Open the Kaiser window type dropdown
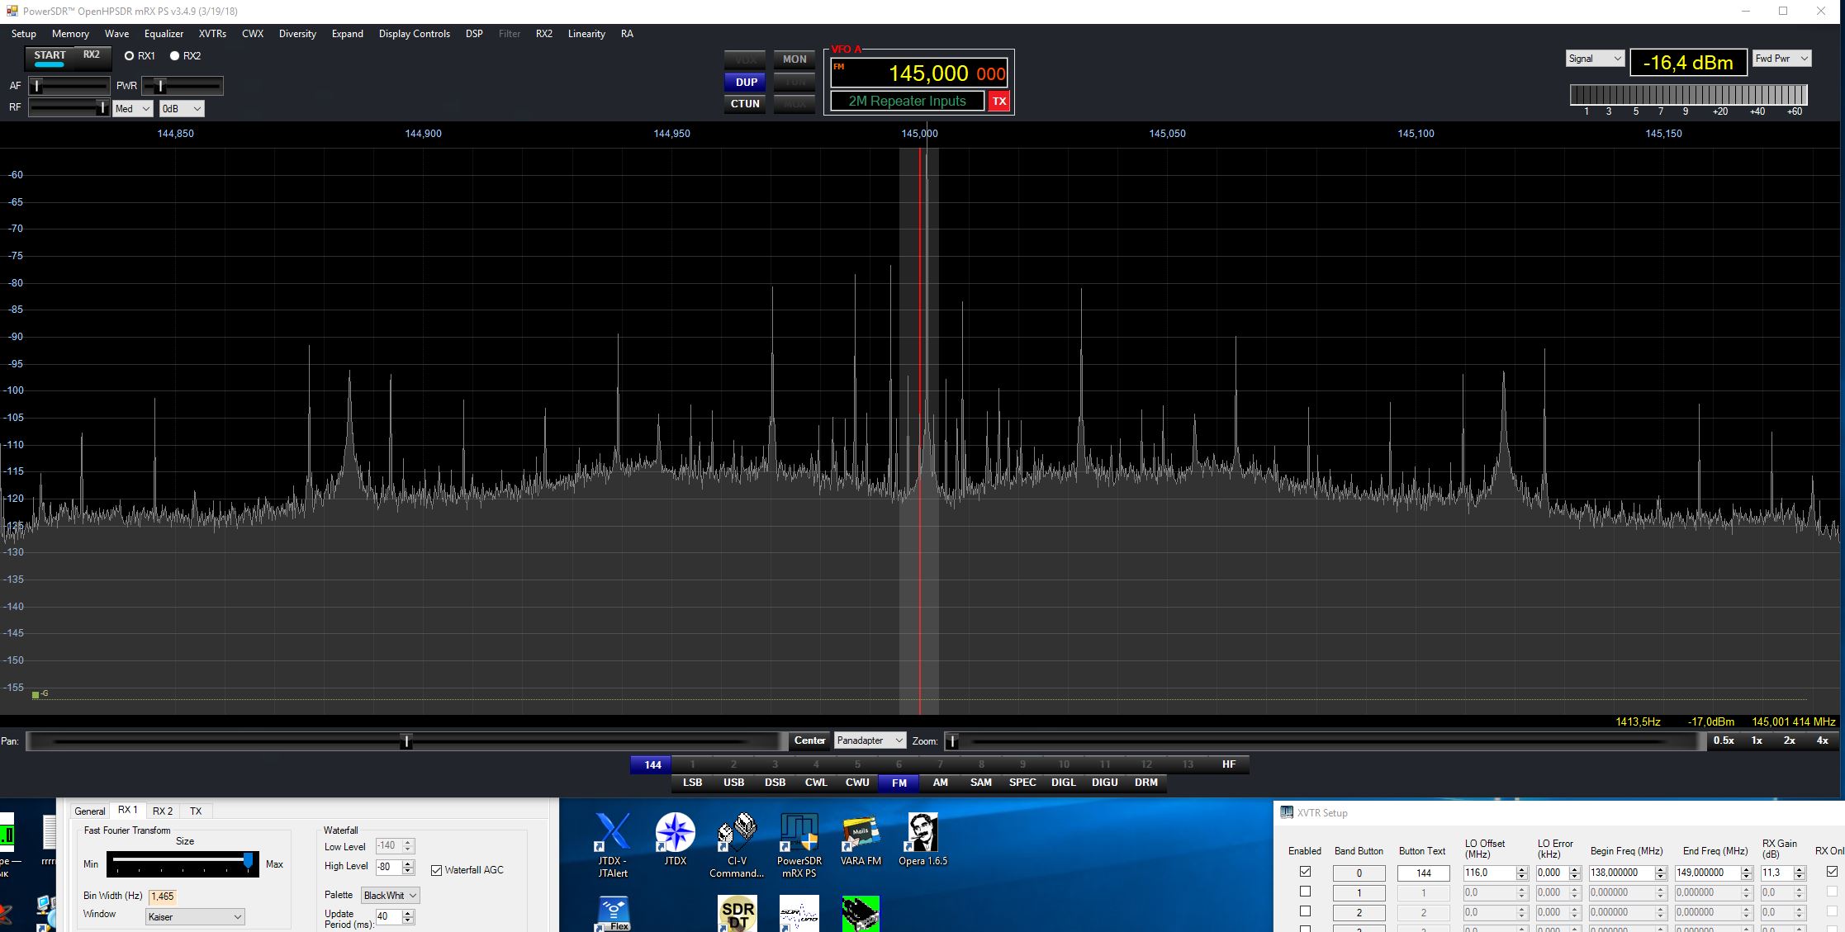This screenshot has height=932, width=1845. click(x=195, y=916)
